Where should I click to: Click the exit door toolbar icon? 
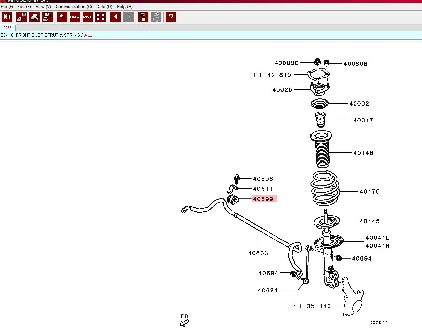coord(7,17)
